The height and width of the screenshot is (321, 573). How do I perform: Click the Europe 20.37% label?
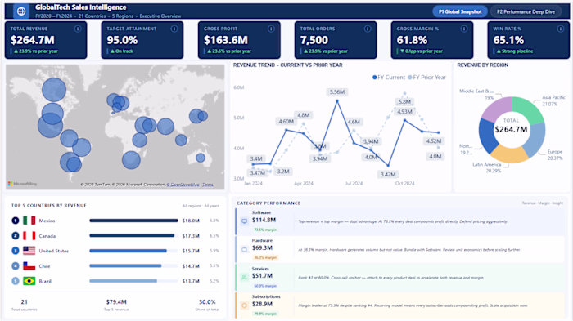pyautogui.click(x=555, y=154)
